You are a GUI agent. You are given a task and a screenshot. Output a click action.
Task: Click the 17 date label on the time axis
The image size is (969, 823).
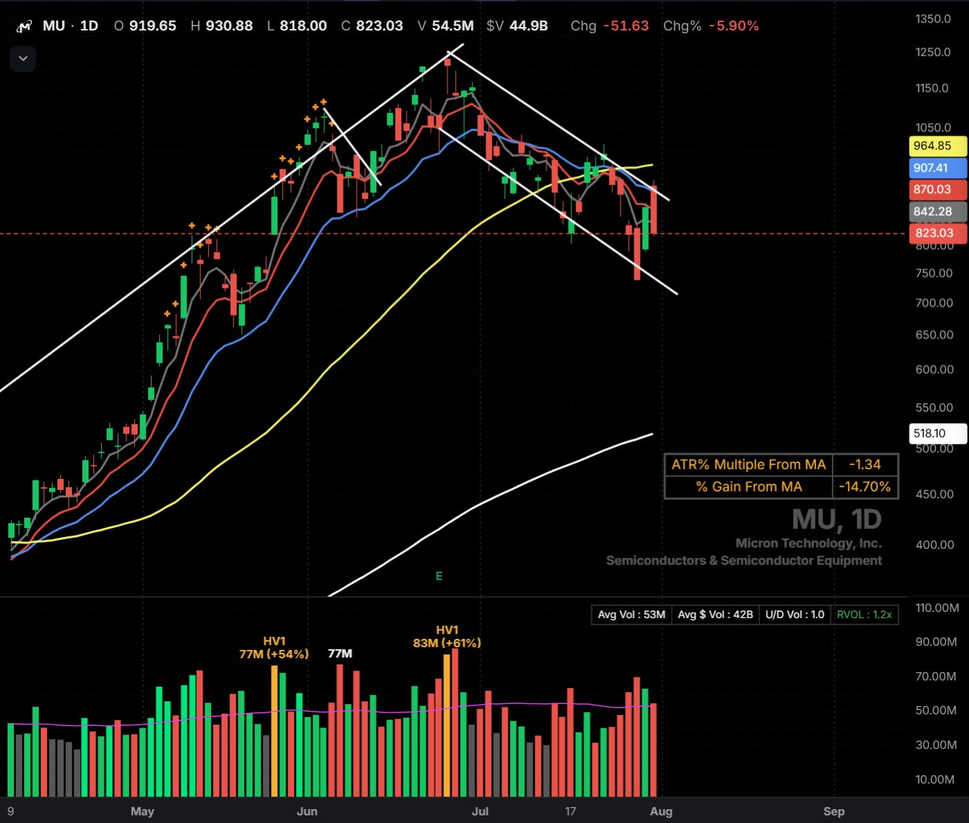[x=571, y=811]
